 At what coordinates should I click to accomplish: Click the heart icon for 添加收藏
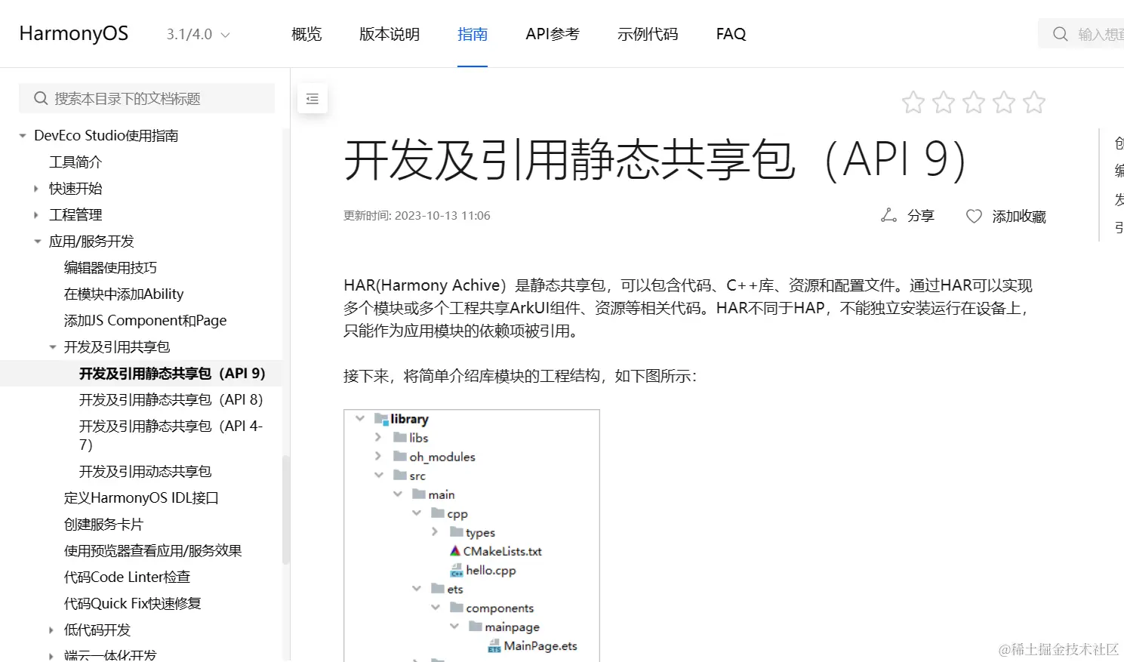tap(974, 217)
